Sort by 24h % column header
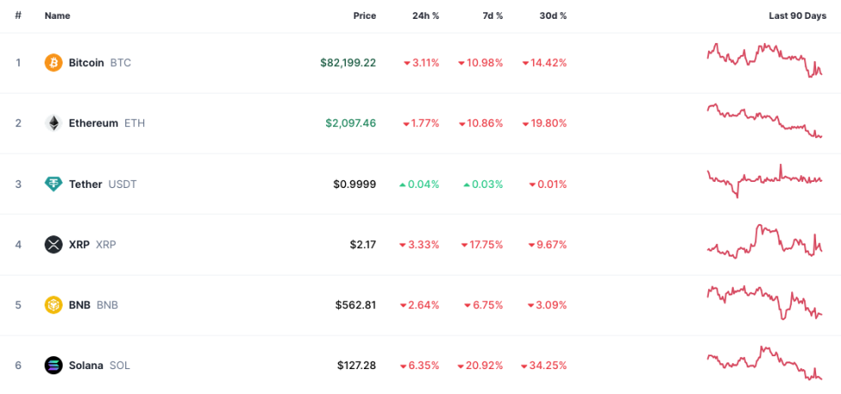The height and width of the screenshot is (394, 841). click(x=425, y=15)
